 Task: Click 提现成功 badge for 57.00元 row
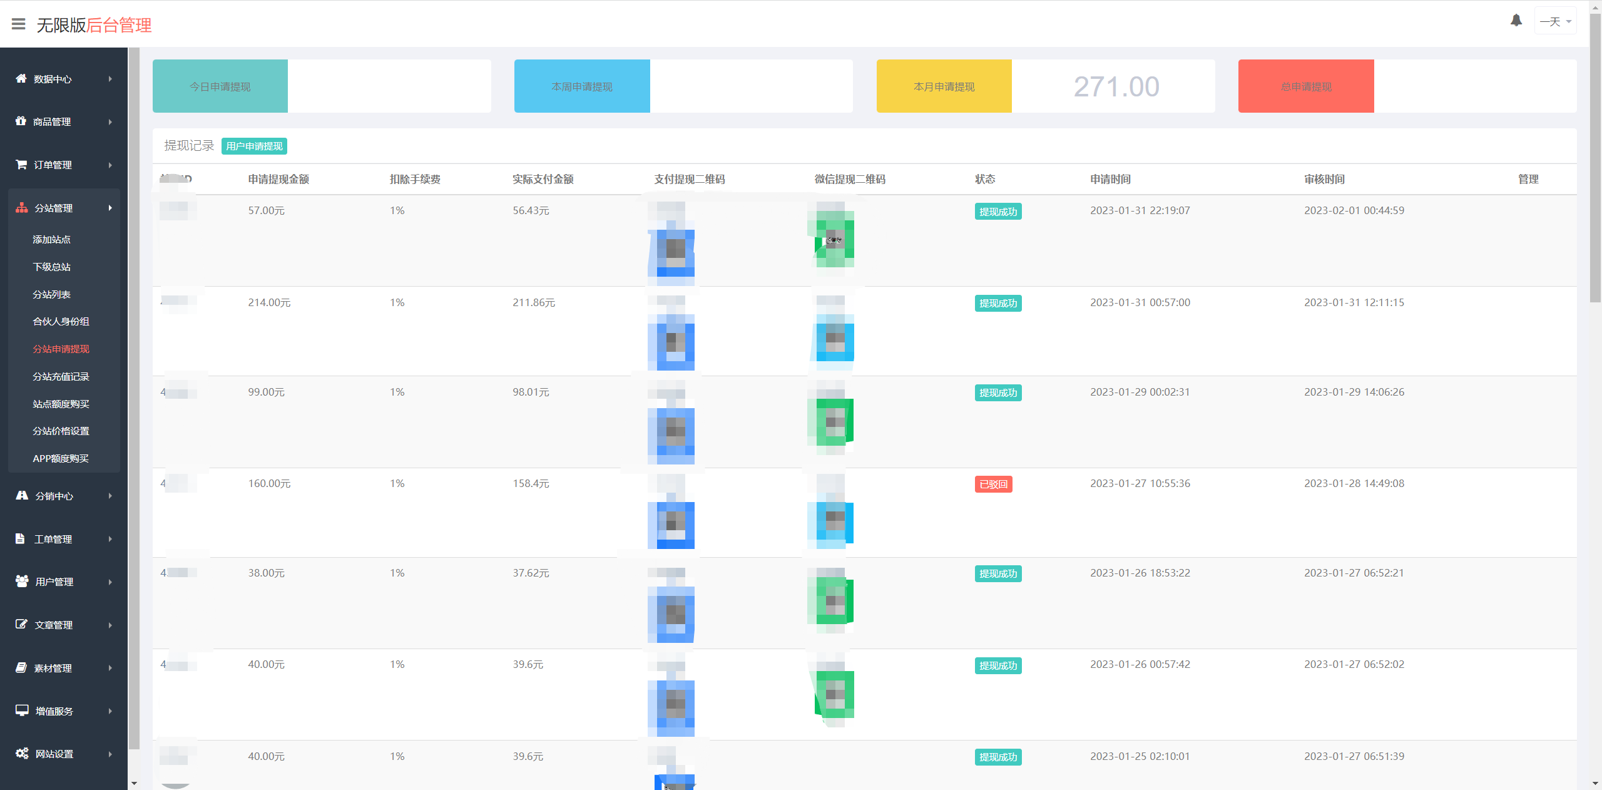pyautogui.click(x=998, y=212)
